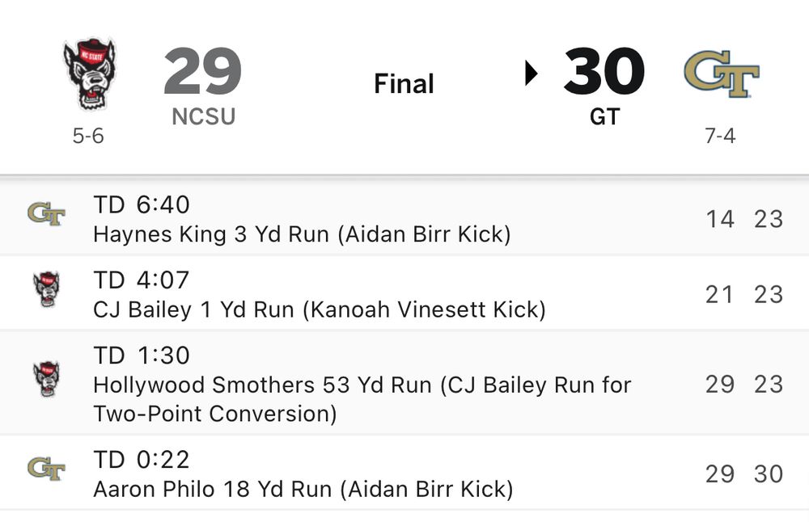Click the winner arrow next to 30
809x522 pixels.
click(531, 74)
